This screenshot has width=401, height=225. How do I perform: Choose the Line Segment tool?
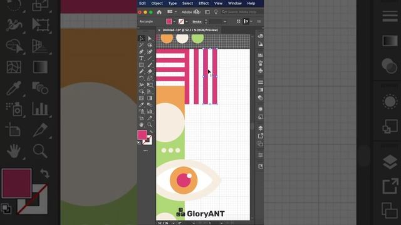(150, 58)
